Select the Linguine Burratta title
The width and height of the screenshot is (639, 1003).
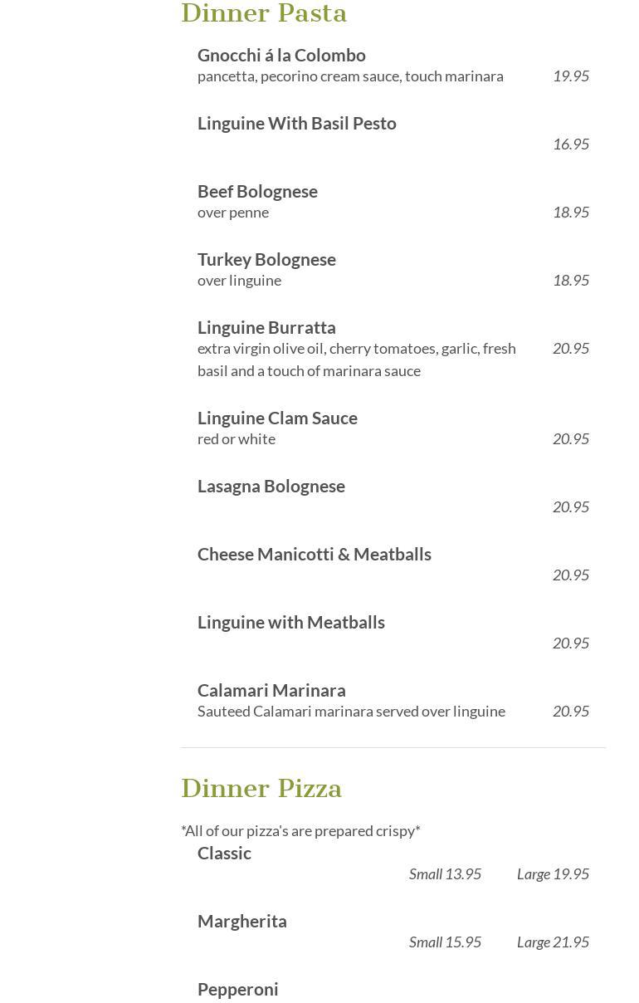tap(266, 327)
